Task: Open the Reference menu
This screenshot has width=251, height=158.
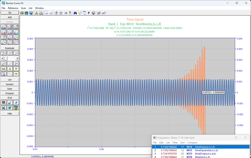Action: click(13, 8)
